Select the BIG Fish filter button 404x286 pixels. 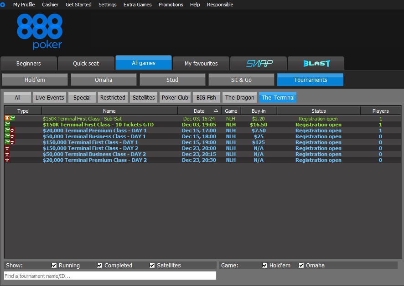(205, 97)
